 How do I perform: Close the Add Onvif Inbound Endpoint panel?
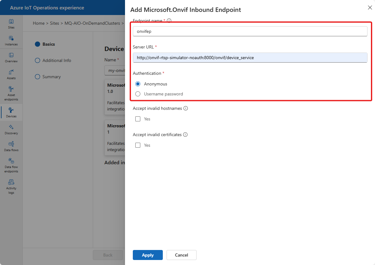(x=370, y=8)
